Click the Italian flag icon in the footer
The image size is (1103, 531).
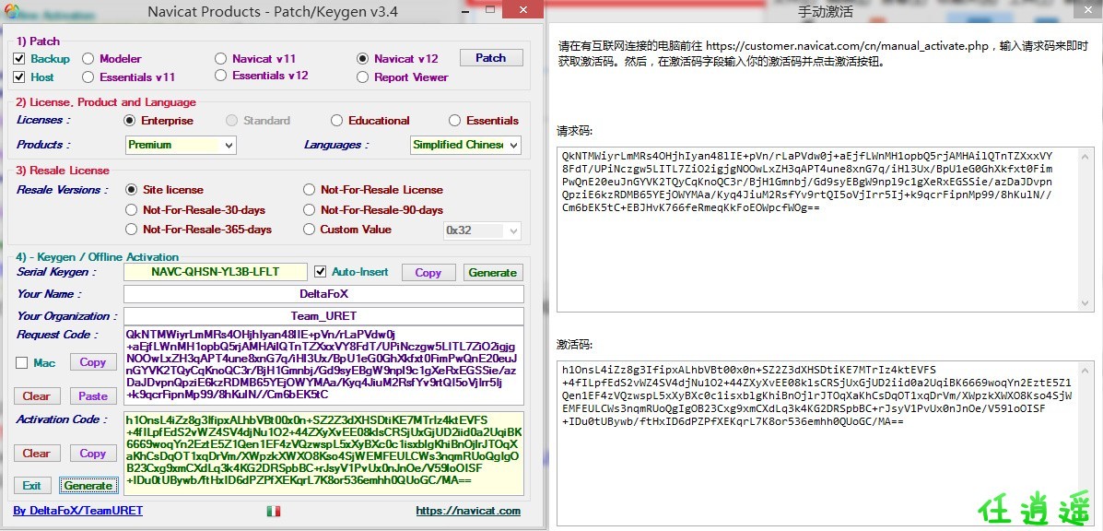(274, 512)
